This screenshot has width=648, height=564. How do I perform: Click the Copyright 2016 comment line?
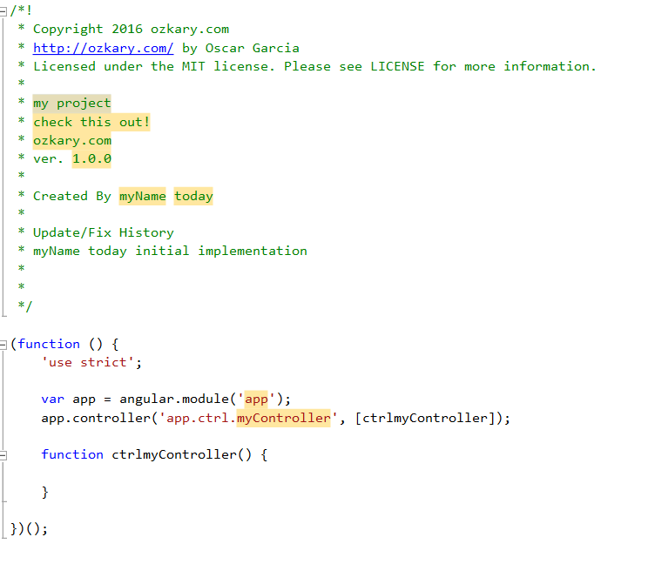click(x=131, y=30)
